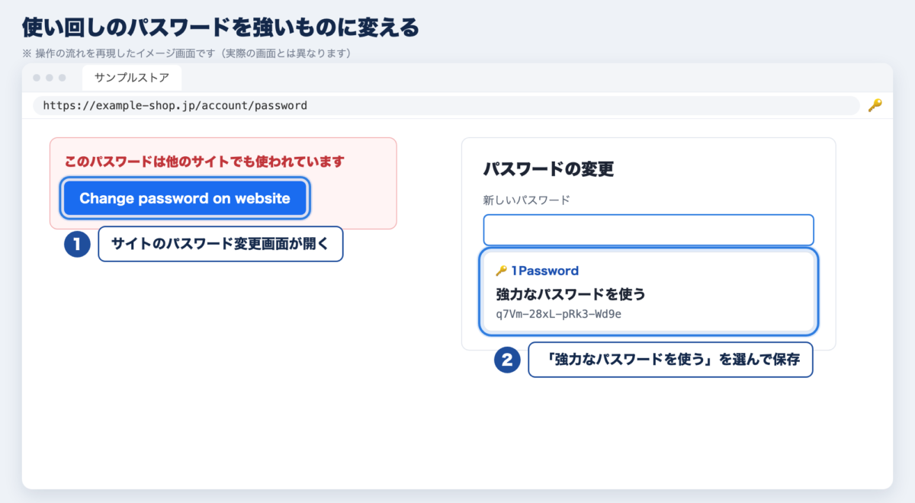
Task: Click the suggested password q7Vm-28xL-pRk3-Wd9e
Action: pos(558,313)
